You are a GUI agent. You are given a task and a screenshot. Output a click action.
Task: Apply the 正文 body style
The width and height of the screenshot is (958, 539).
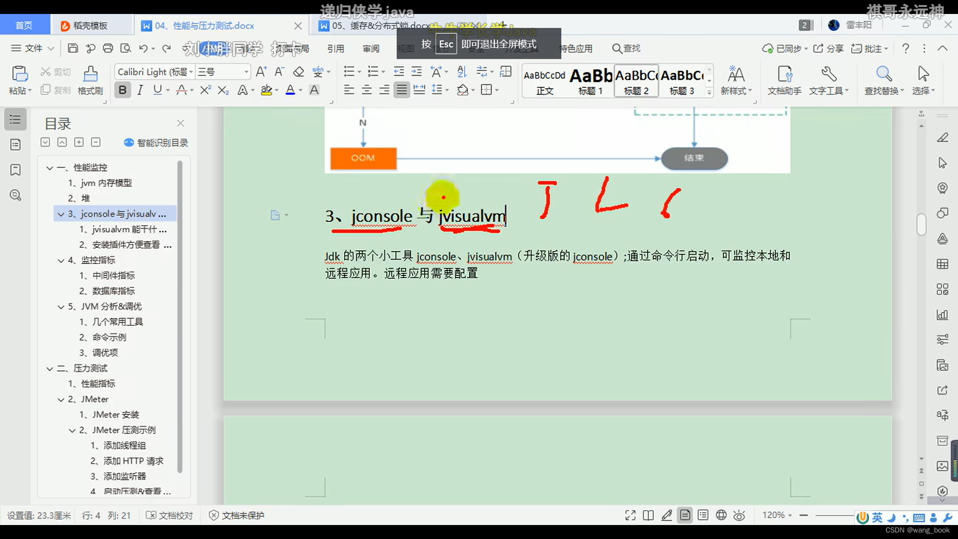point(545,81)
